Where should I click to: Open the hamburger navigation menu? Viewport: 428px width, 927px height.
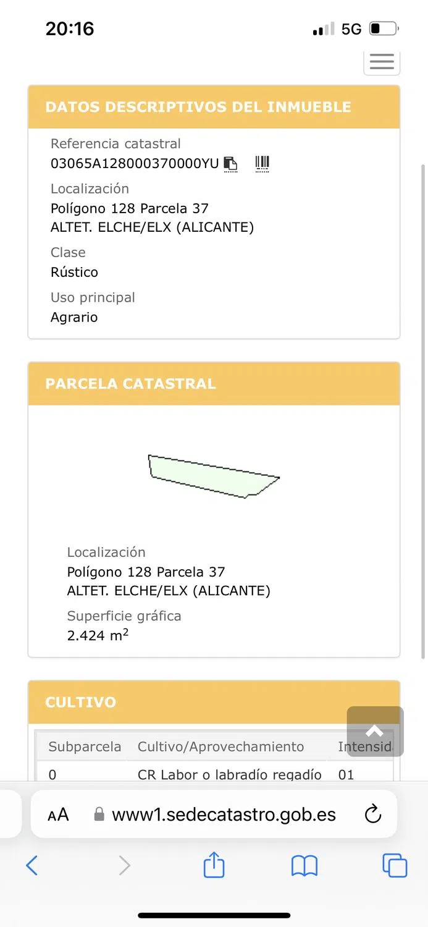click(x=382, y=62)
